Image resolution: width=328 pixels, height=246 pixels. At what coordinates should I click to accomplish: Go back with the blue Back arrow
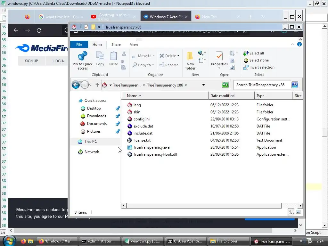pos(76,85)
